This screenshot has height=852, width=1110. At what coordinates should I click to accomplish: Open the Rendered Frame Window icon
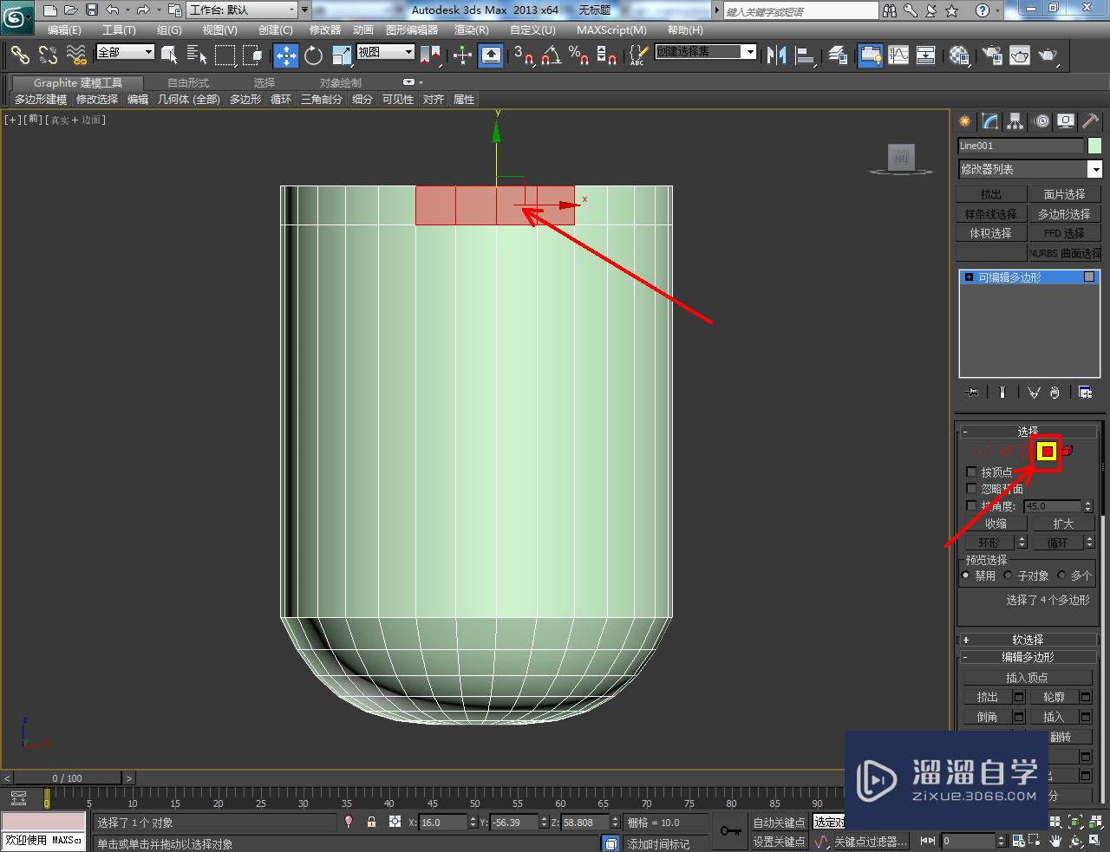pyautogui.click(x=1020, y=55)
